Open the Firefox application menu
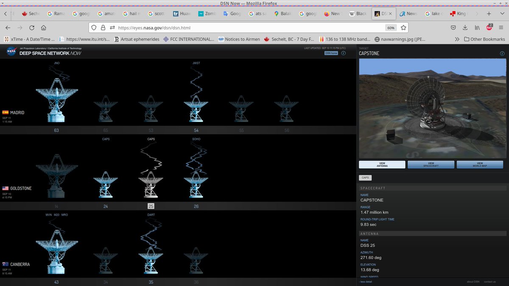509x286 pixels. [x=502, y=28]
